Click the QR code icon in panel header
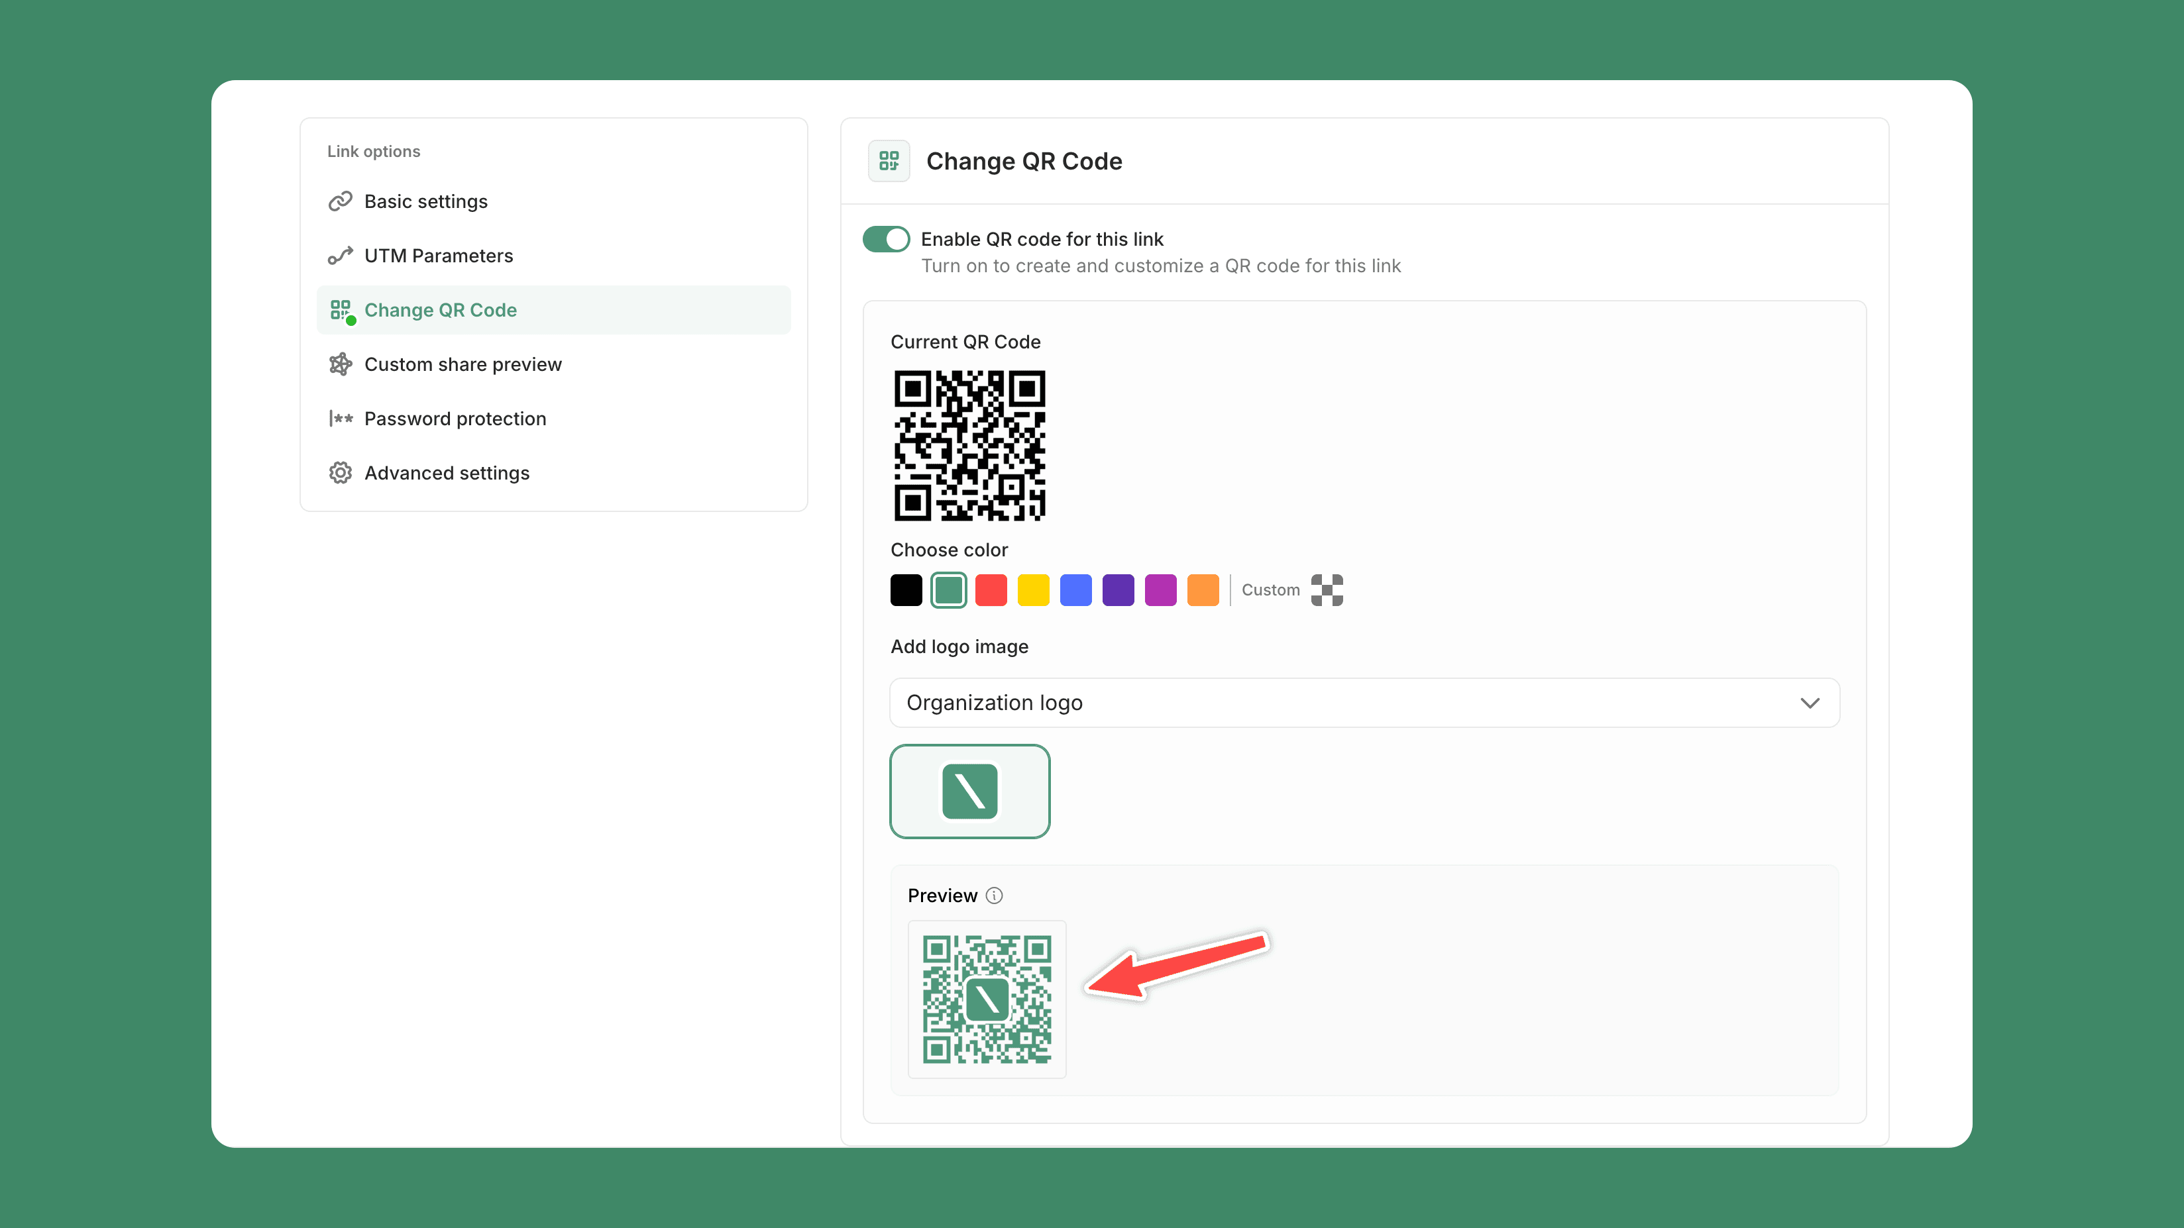Image resolution: width=2184 pixels, height=1228 pixels. (x=889, y=161)
